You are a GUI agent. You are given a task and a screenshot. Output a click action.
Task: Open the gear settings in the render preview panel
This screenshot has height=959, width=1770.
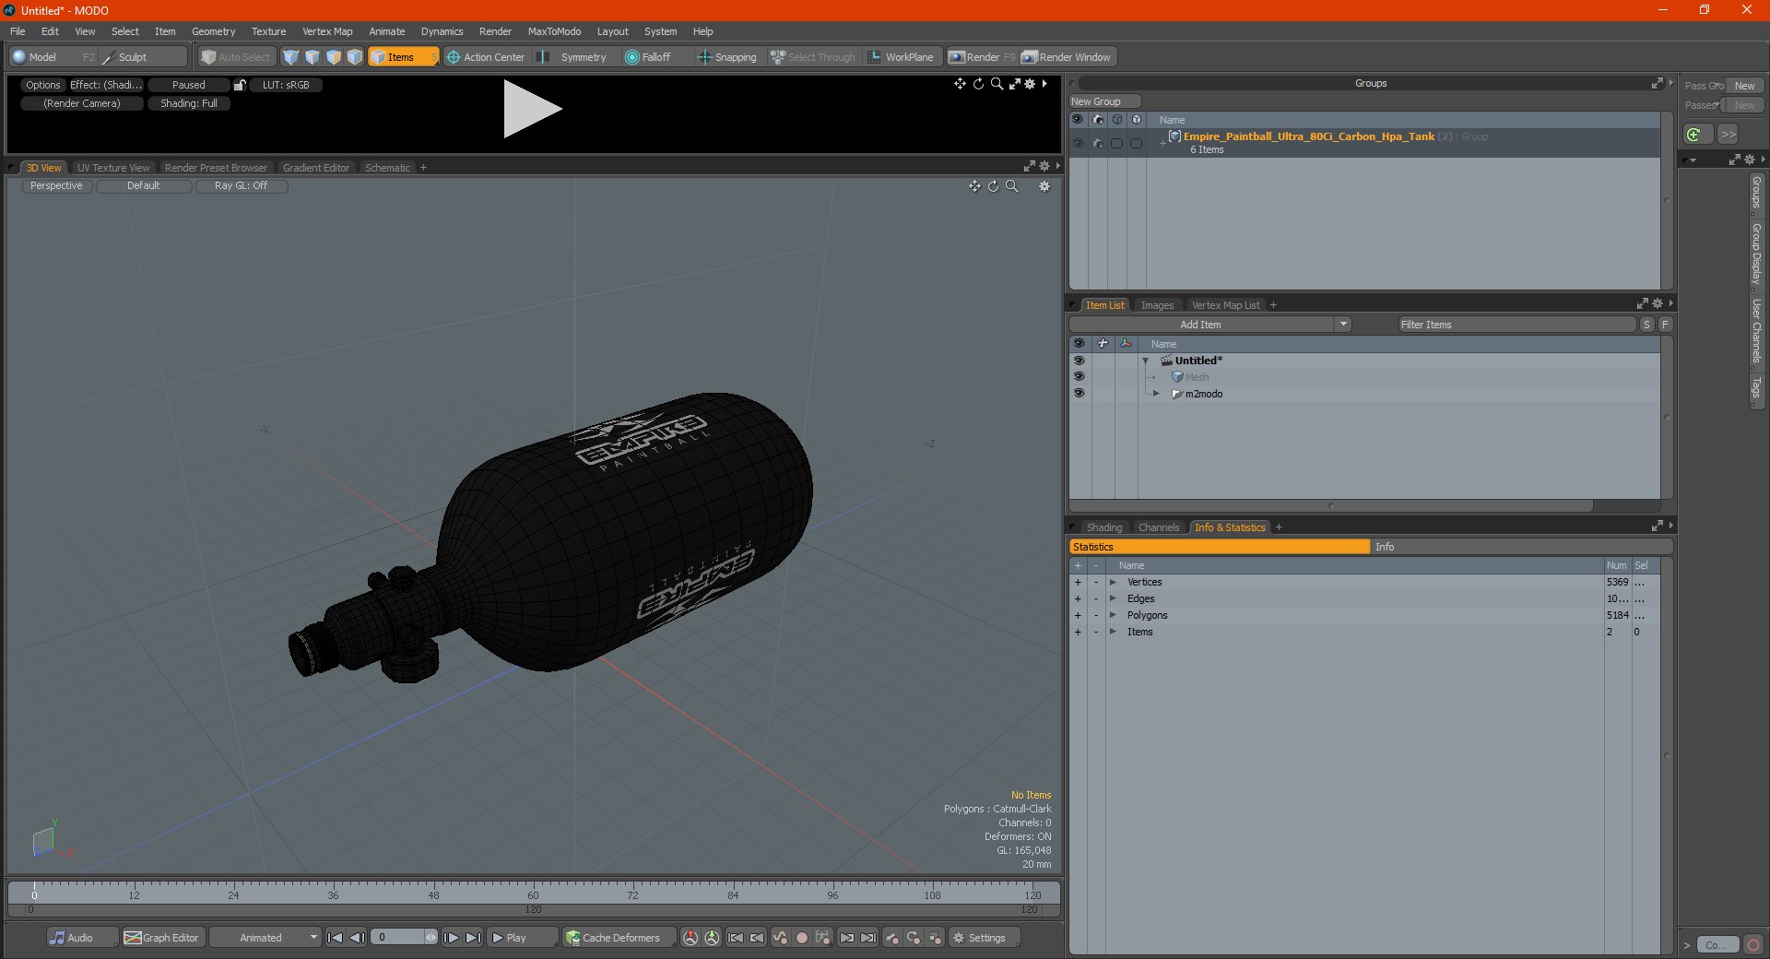pos(1030,84)
